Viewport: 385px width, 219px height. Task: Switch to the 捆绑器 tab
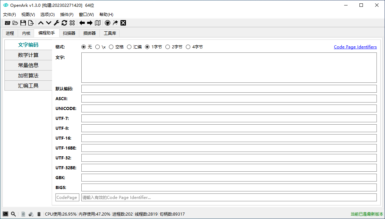pyautogui.click(x=90, y=33)
